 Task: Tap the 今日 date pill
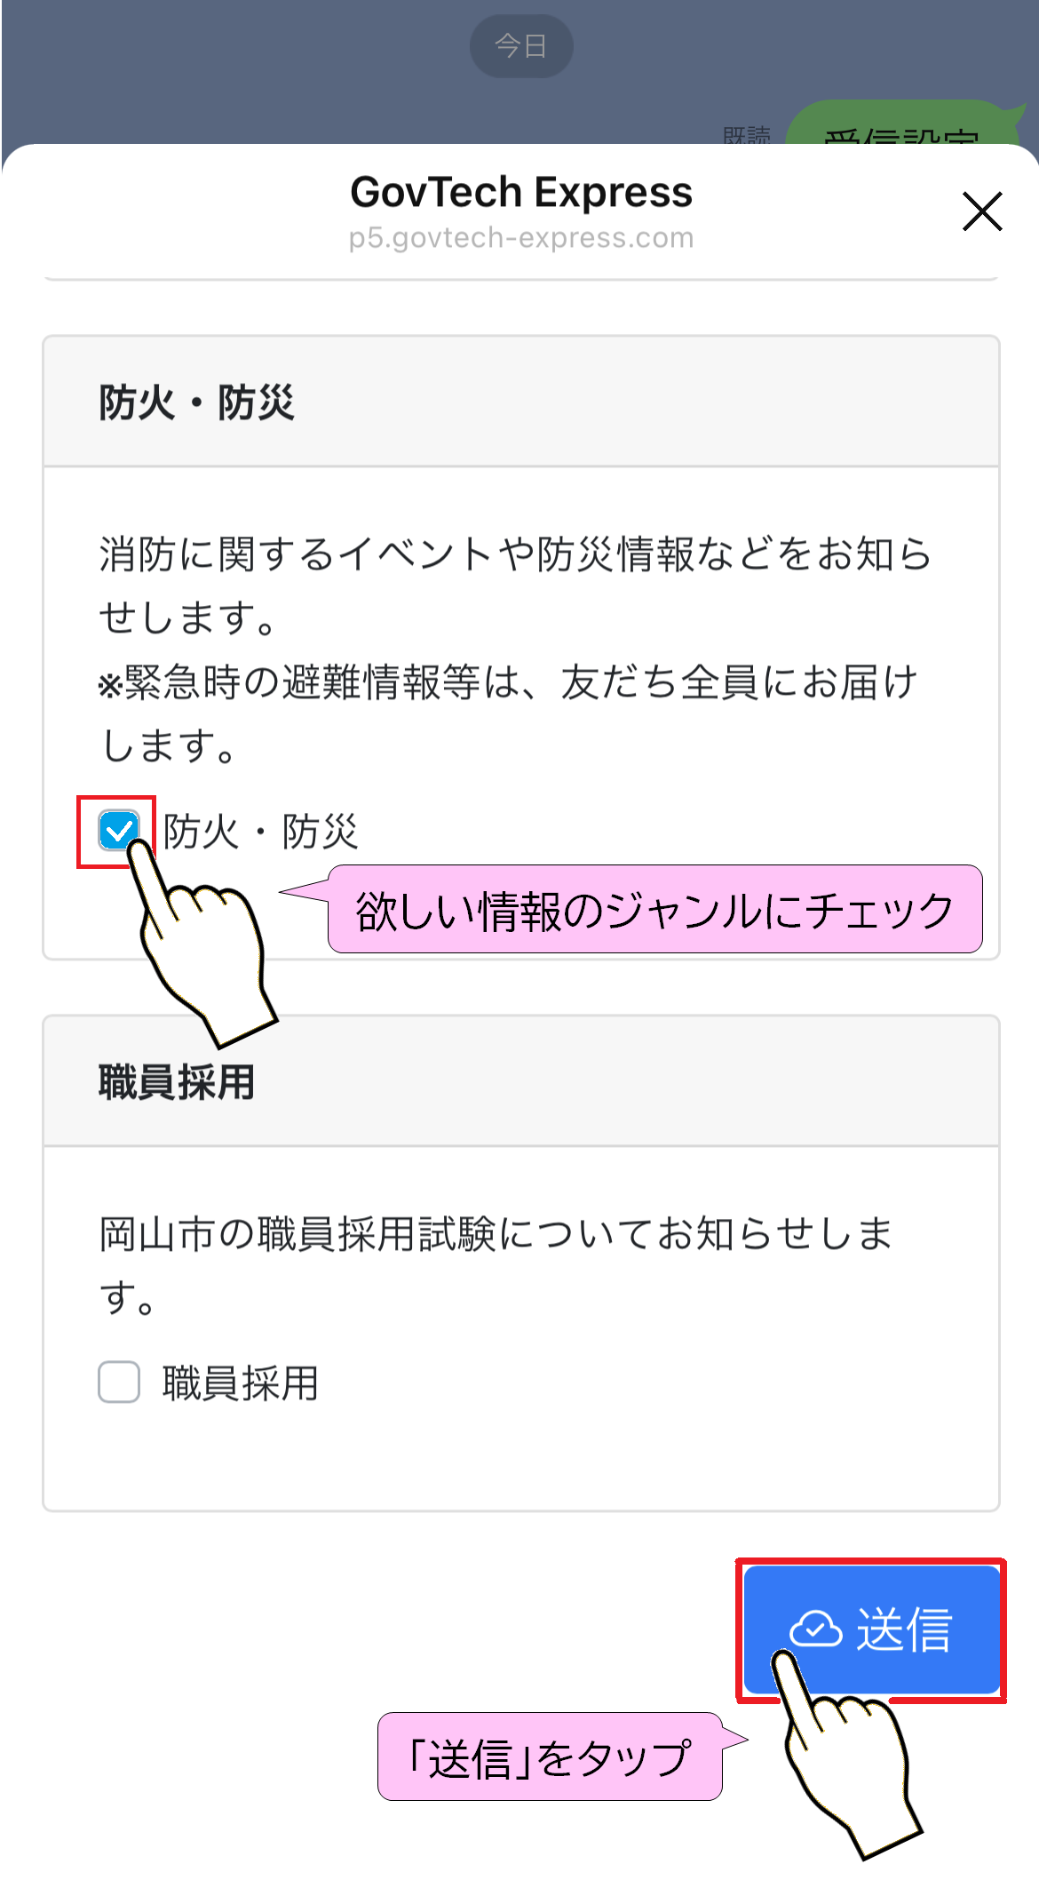pyautogui.click(x=520, y=45)
